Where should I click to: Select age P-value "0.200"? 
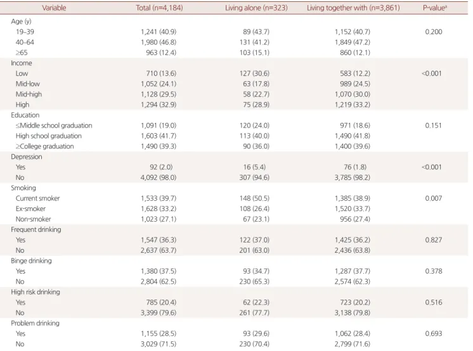[x=434, y=32]
